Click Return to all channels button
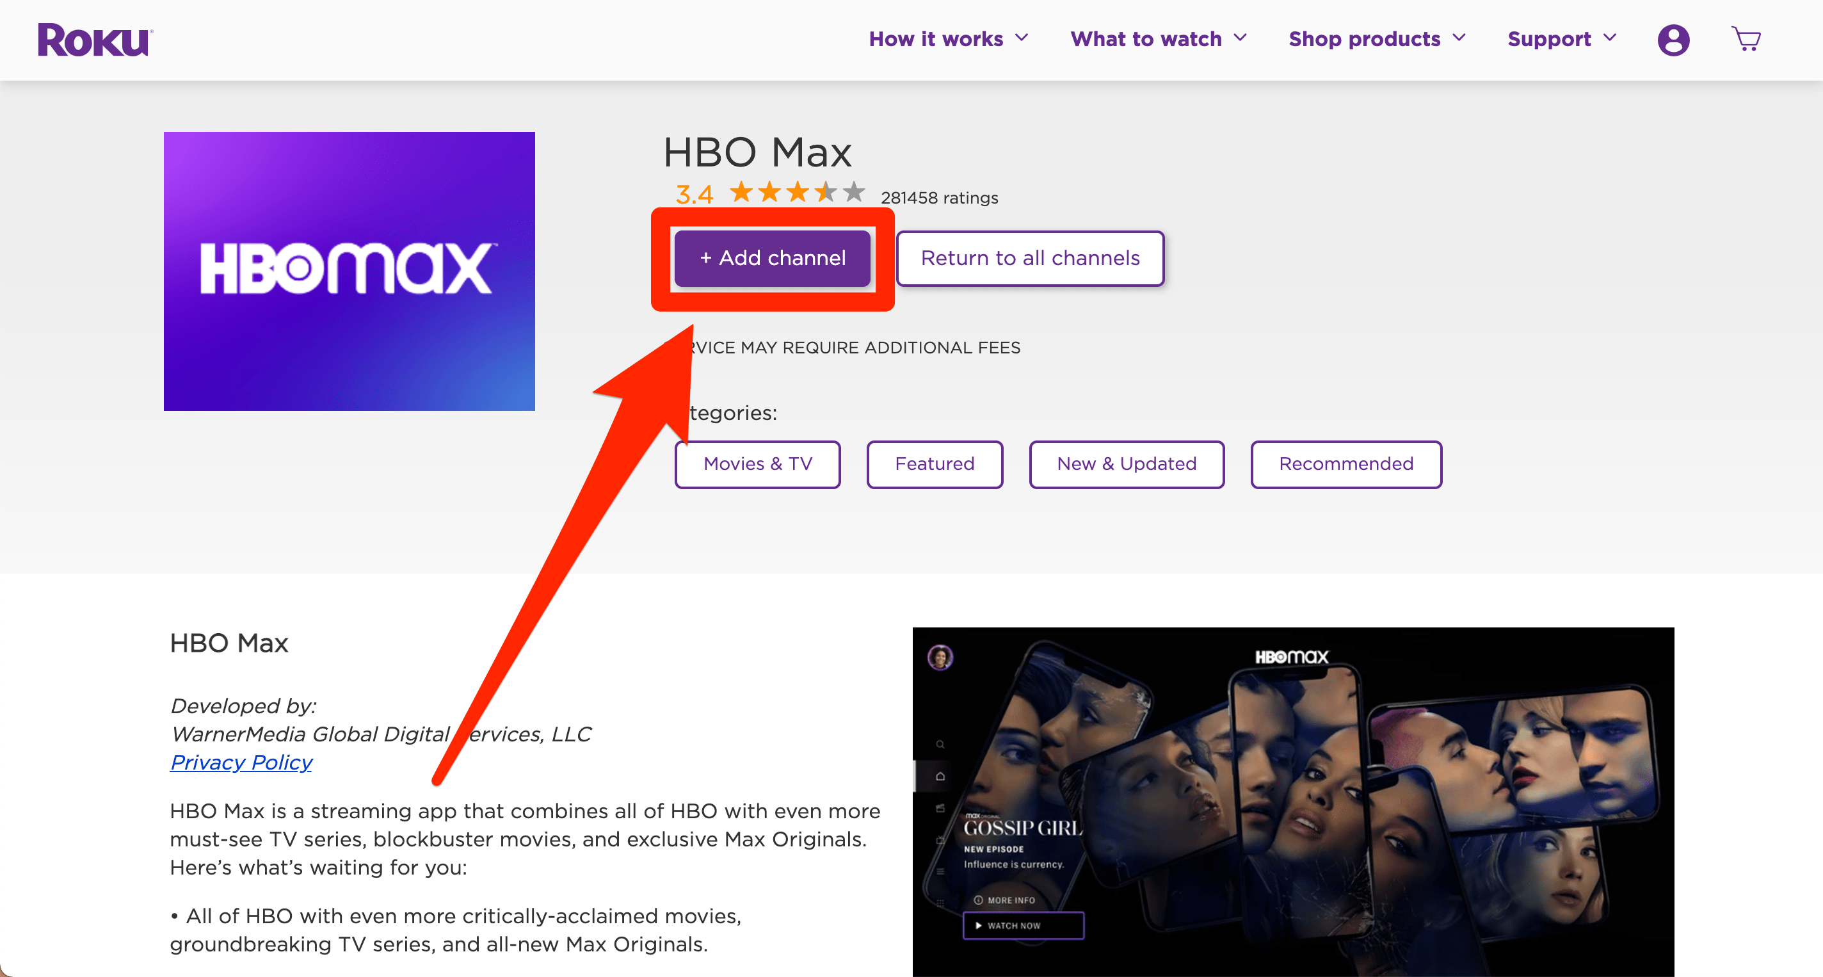Screen dimensions: 1823x977 (x=1030, y=259)
